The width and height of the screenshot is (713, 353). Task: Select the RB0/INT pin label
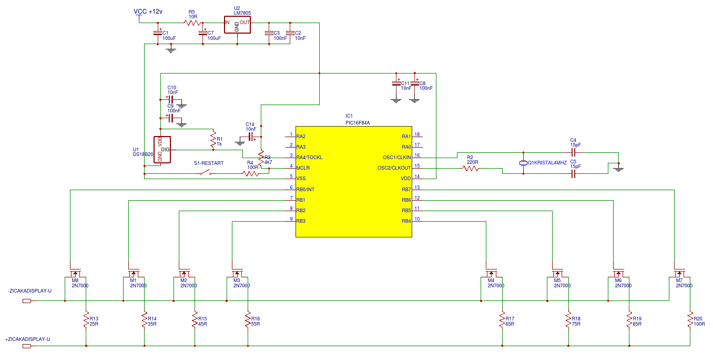pyautogui.click(x=306, y=189)
